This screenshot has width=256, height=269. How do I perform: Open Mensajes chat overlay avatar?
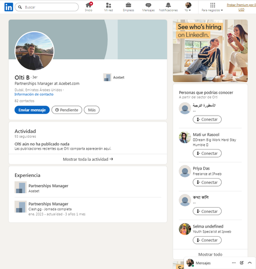[190, 263]
